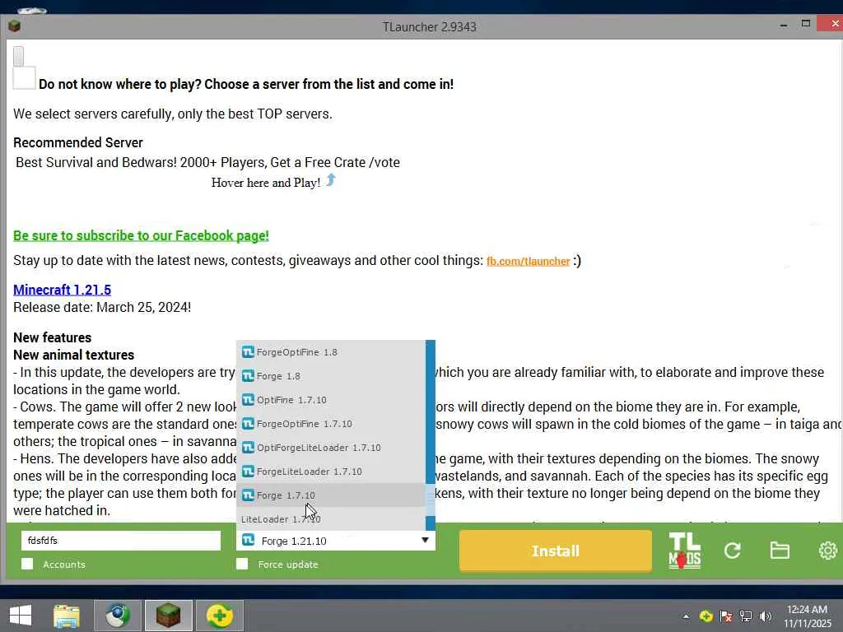843x632 pixels.
Task: Open the Minecraft 1.21.5 link
Action: (x=62, y=290)
